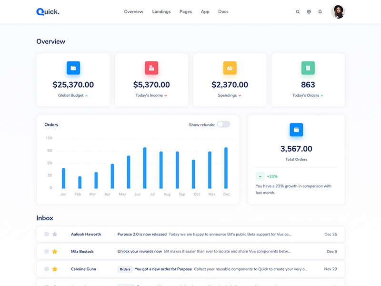The height and width of the screenshot is (286, 381).
Task: Star the Aaliyah Haworth message
Action: pos(55,234)
